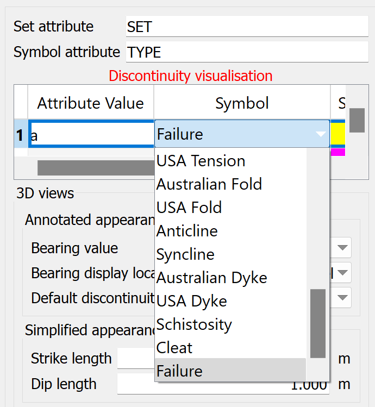Click the Set attribute input field
This screenshot has height=407, width=375.
[246, 26]
